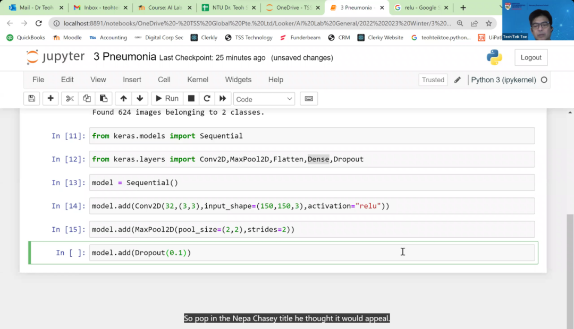
Task: Open the Insert menu
Action: pos(132,80)
